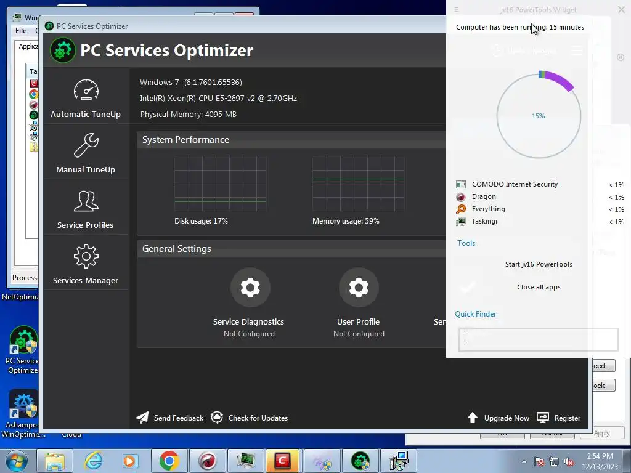631x473 pixels.
Task: Select the Applications tab in Task Manager
Action: click(x=28, y=46)
